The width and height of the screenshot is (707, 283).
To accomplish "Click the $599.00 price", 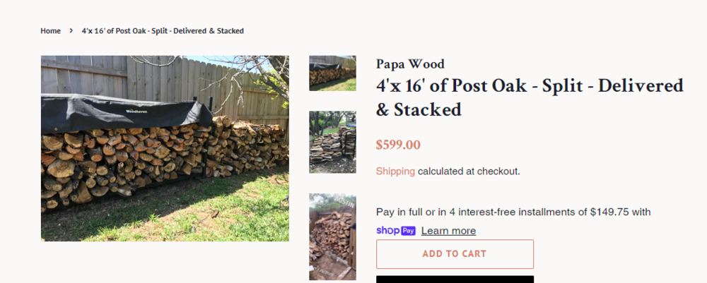I will (x=398, y=145).
